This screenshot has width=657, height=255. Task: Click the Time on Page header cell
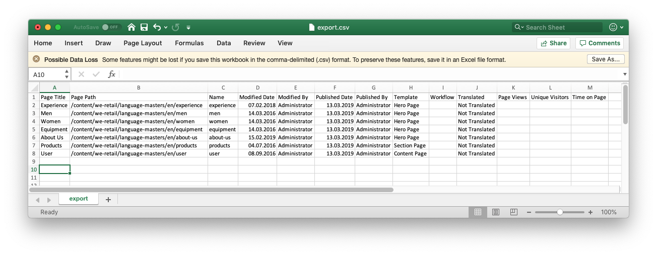(589, 97)
